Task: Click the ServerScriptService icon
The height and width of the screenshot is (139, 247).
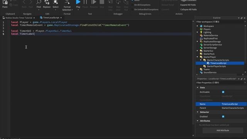Action: (x=201, y=45)
